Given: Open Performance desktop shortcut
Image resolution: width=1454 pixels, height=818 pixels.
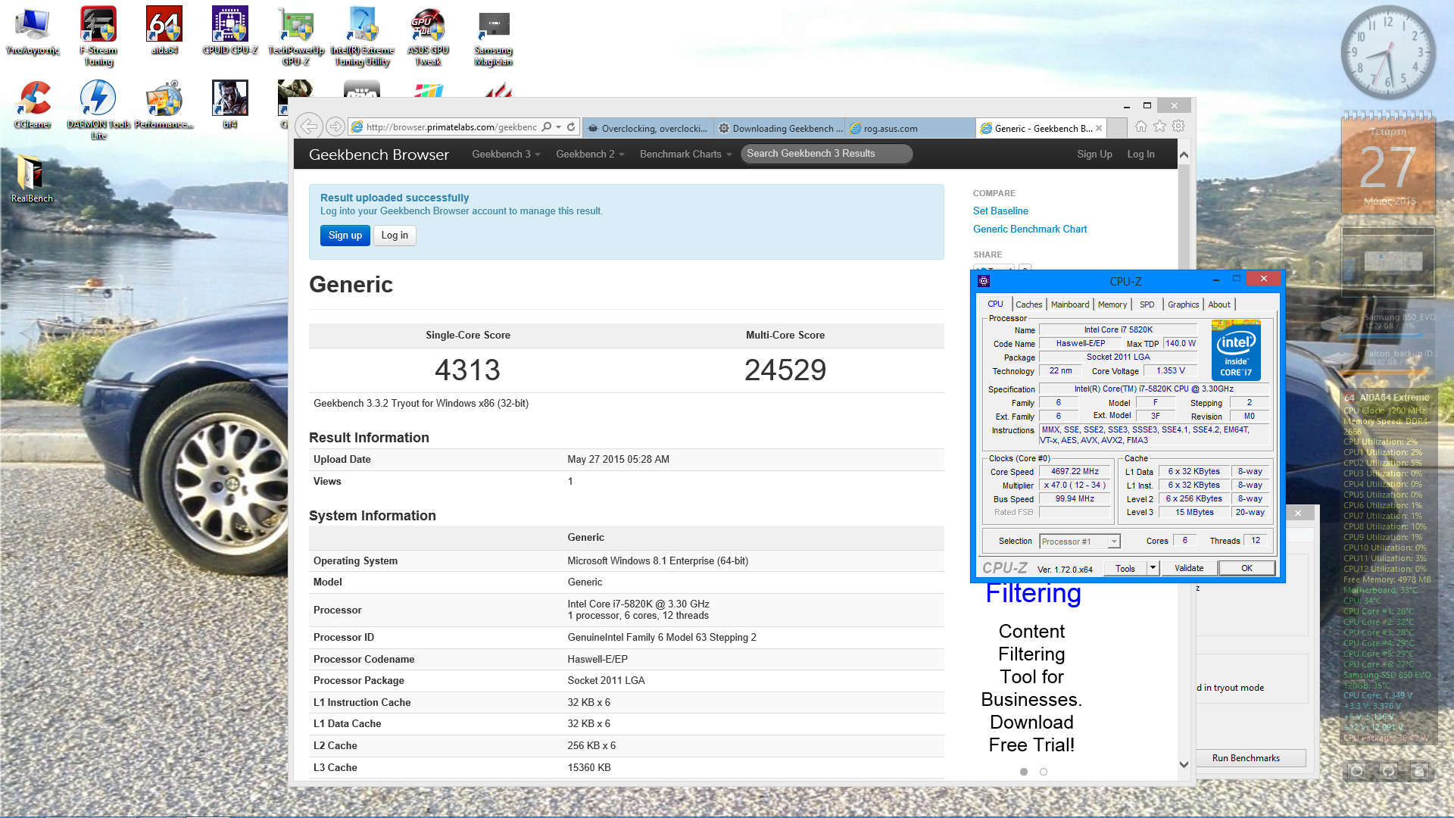Looking at the screenshot, I should (x=164, y=105).
